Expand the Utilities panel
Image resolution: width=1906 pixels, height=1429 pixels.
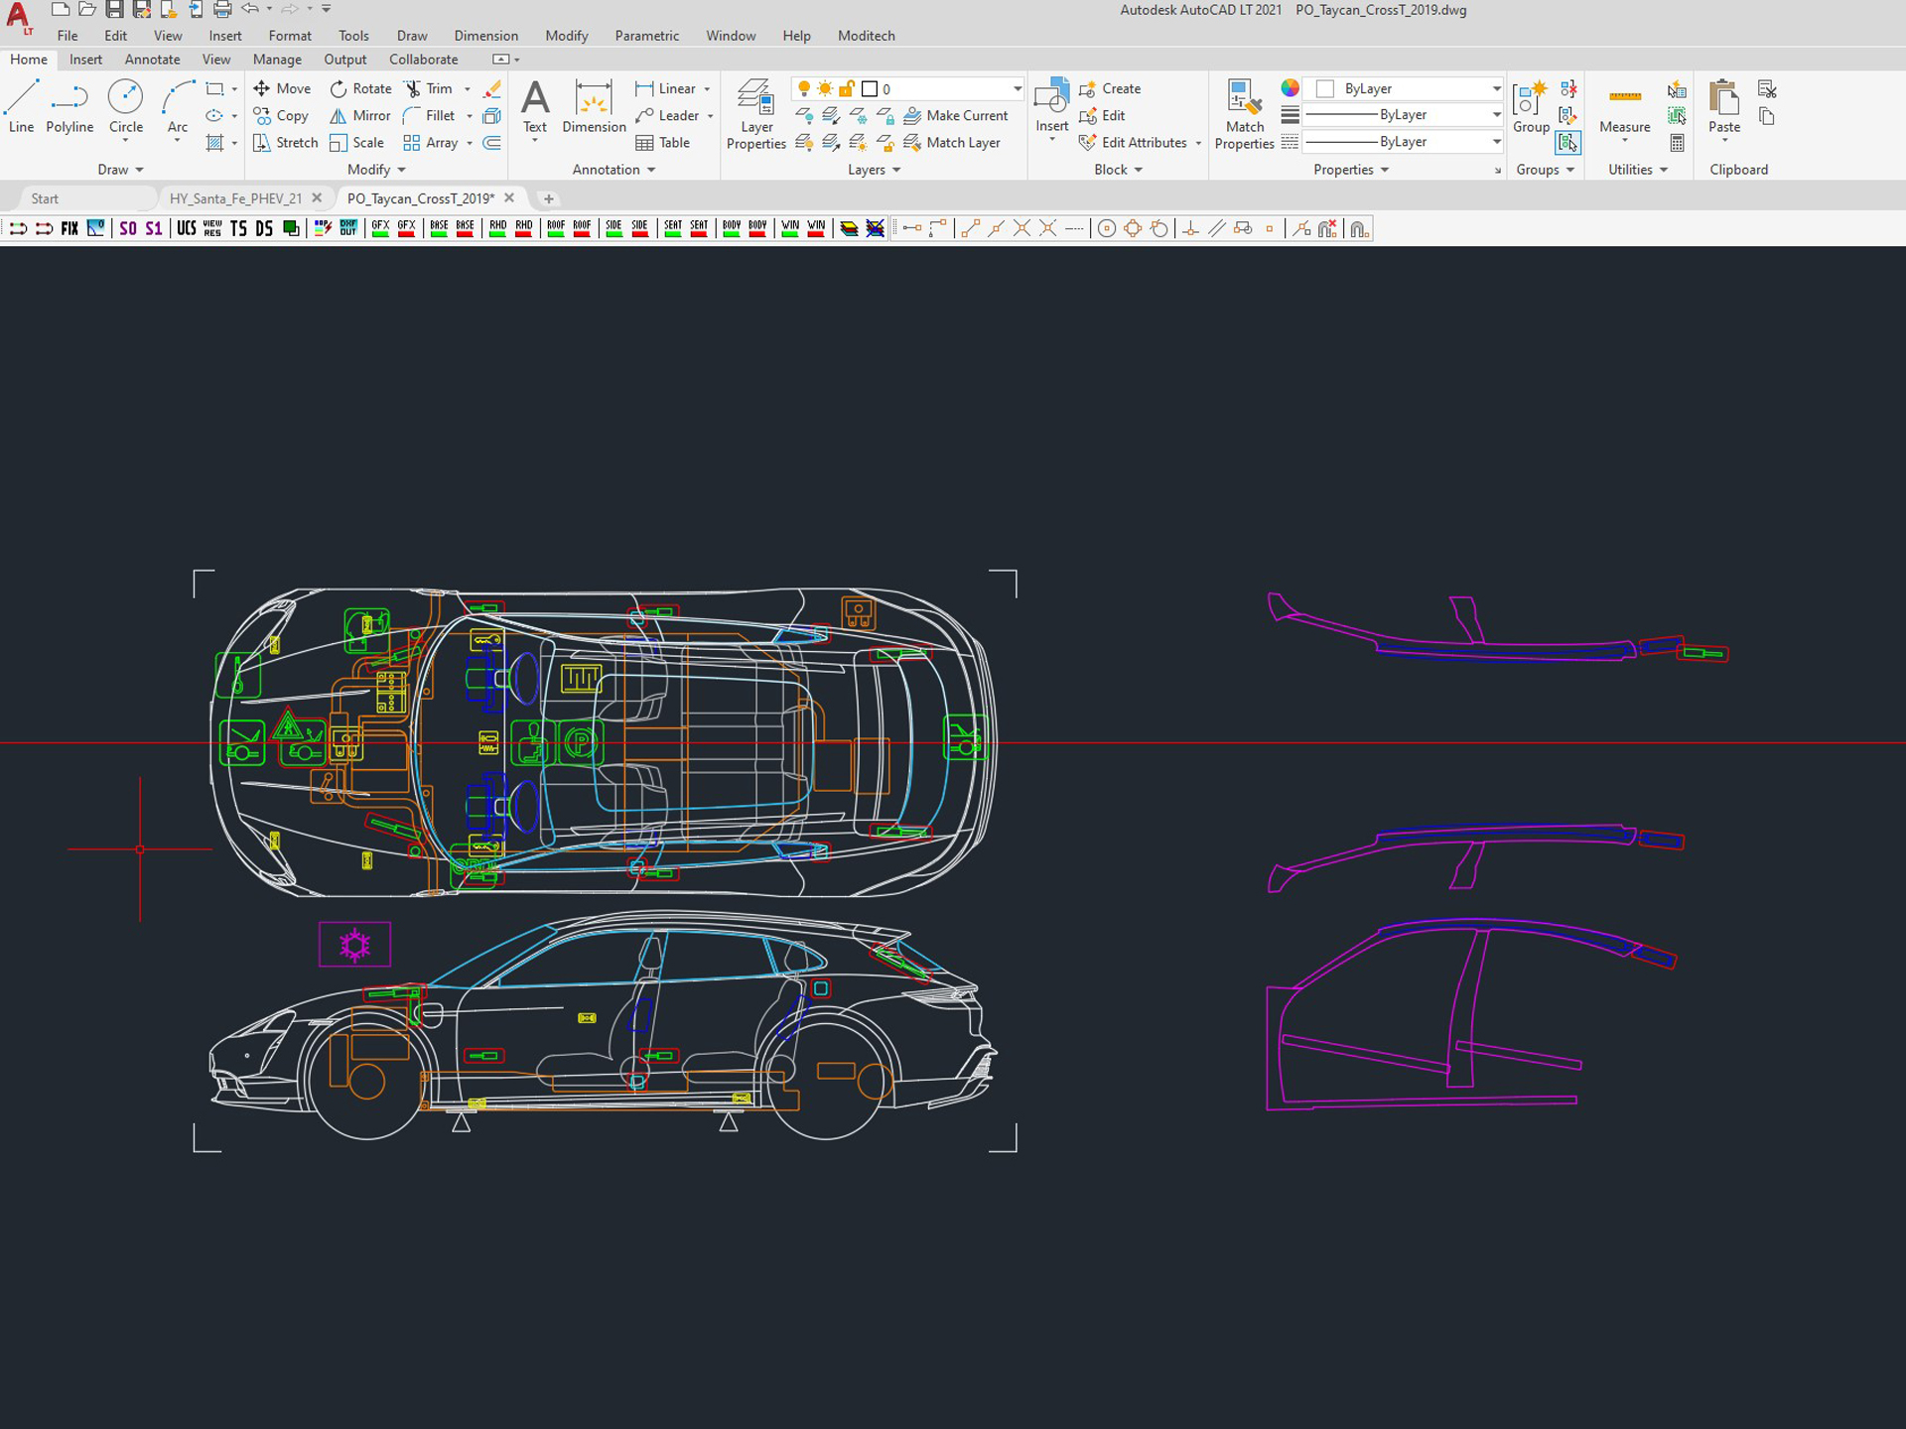1638,170
